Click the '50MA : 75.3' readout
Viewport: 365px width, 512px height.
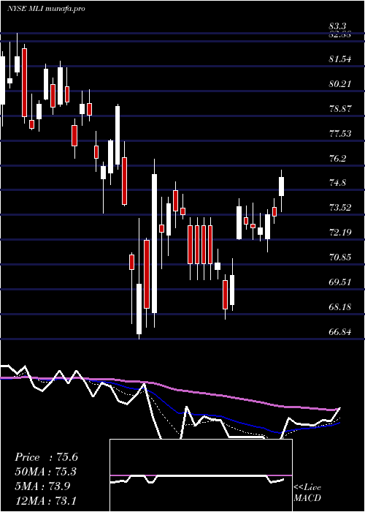tap(46, 472)
